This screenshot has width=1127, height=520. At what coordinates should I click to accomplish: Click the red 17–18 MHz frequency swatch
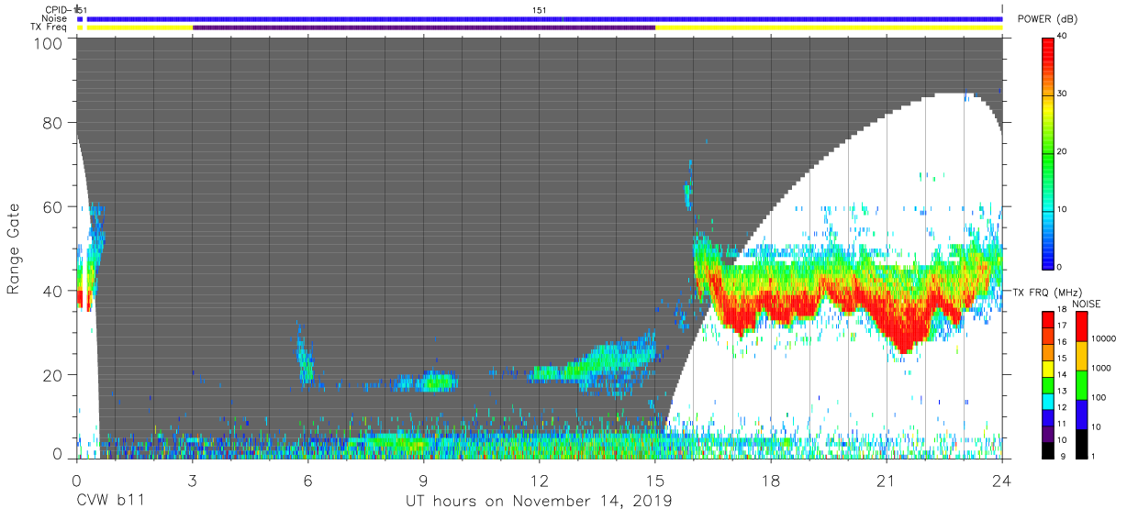1048,319
